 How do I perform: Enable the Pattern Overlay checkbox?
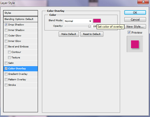(6, 79)
